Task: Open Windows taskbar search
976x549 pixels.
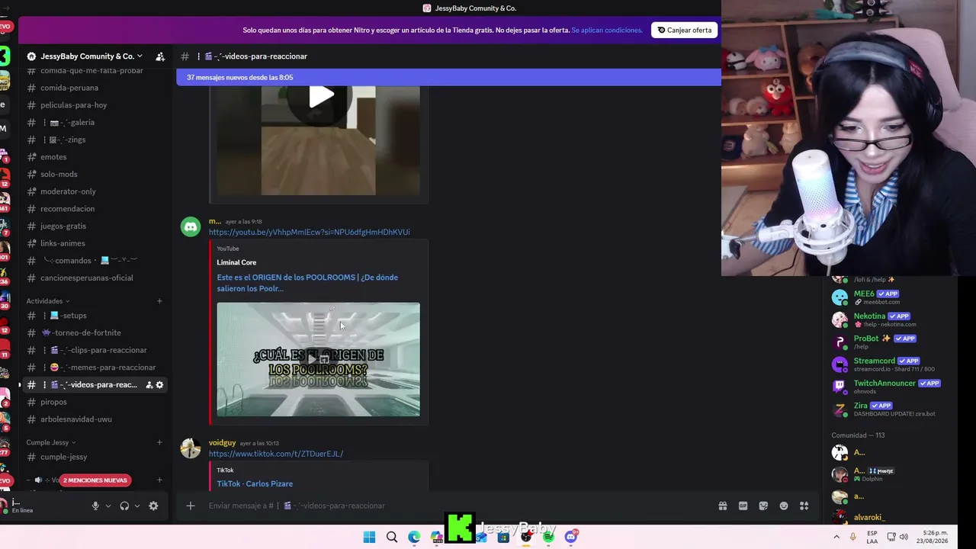Action: click(391, 537)
